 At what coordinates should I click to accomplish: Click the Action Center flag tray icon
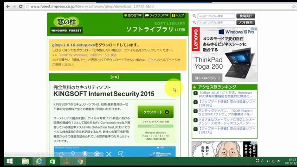point(279,161)
